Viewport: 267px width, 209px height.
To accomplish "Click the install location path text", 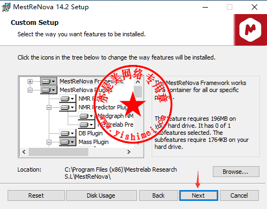I will pyautogui.click(x=121, y=173).
